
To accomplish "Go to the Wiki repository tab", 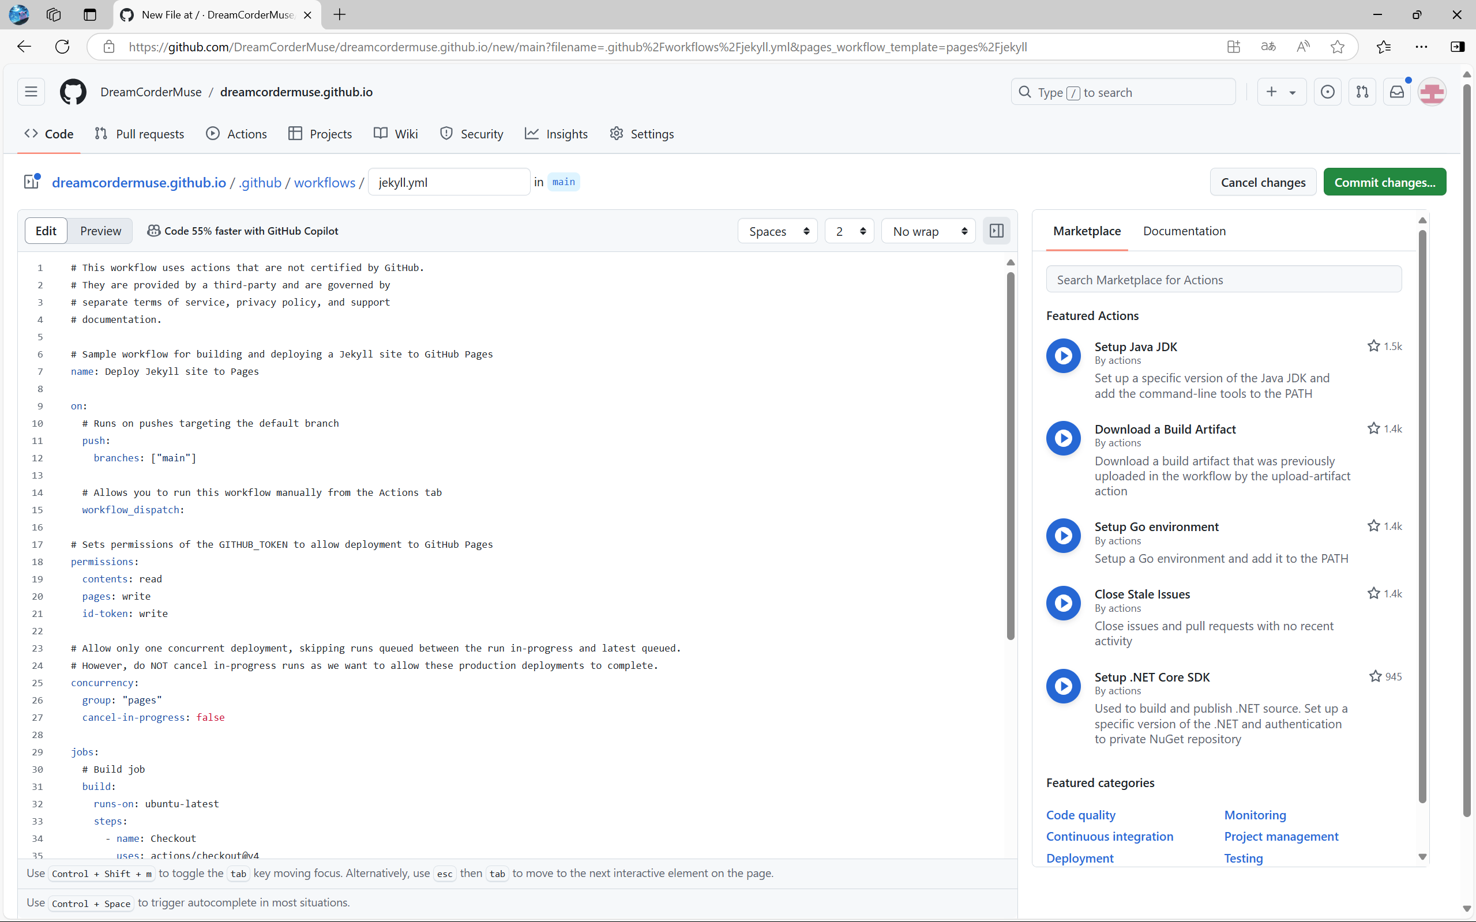I will pos(396,134).
